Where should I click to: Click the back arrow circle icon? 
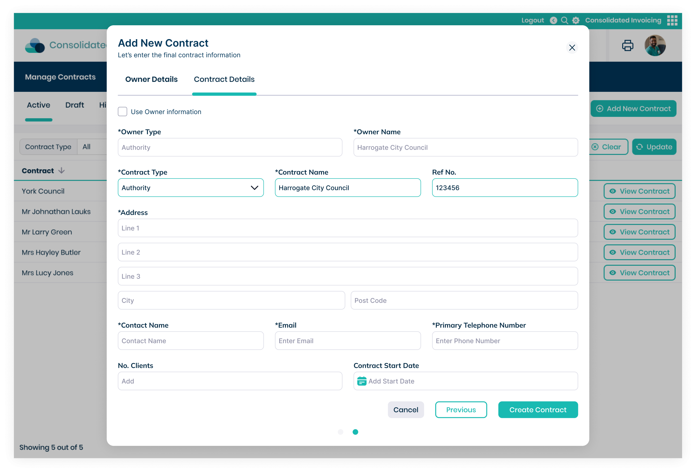pos(554,20)
